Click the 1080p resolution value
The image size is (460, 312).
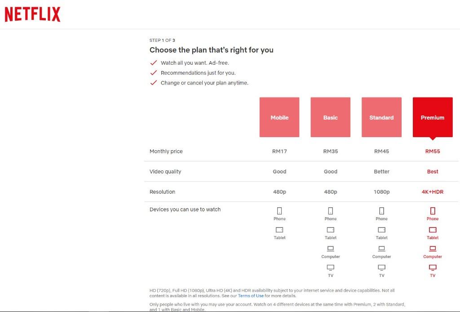point(381,192)
